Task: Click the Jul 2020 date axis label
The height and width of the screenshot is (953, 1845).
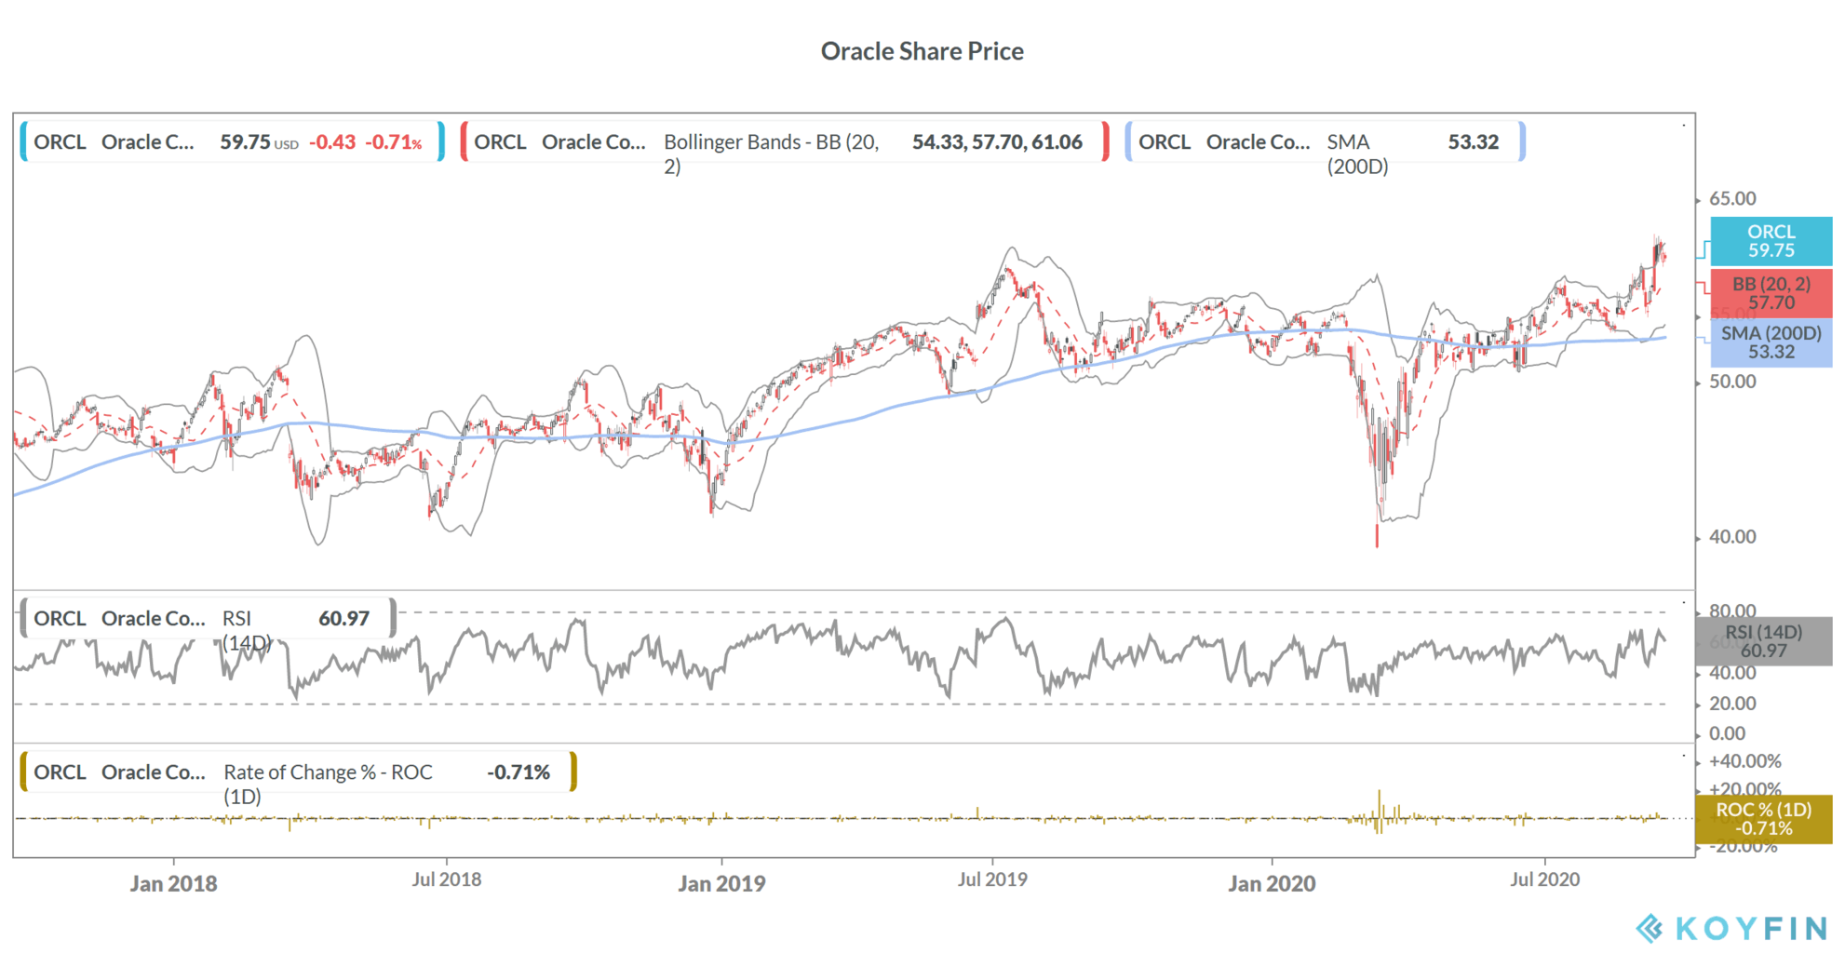Action: point(1545,879)
